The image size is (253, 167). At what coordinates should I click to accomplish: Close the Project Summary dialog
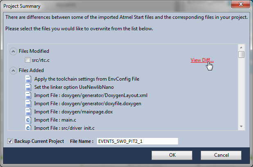point(240,4)
